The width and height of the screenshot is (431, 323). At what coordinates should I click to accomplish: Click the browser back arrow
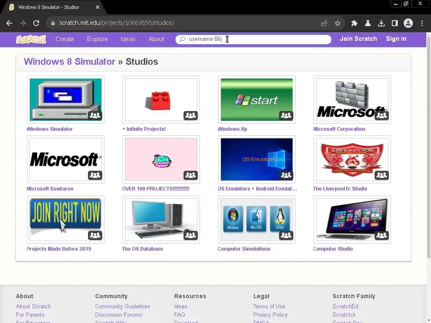tap(9, 23)
